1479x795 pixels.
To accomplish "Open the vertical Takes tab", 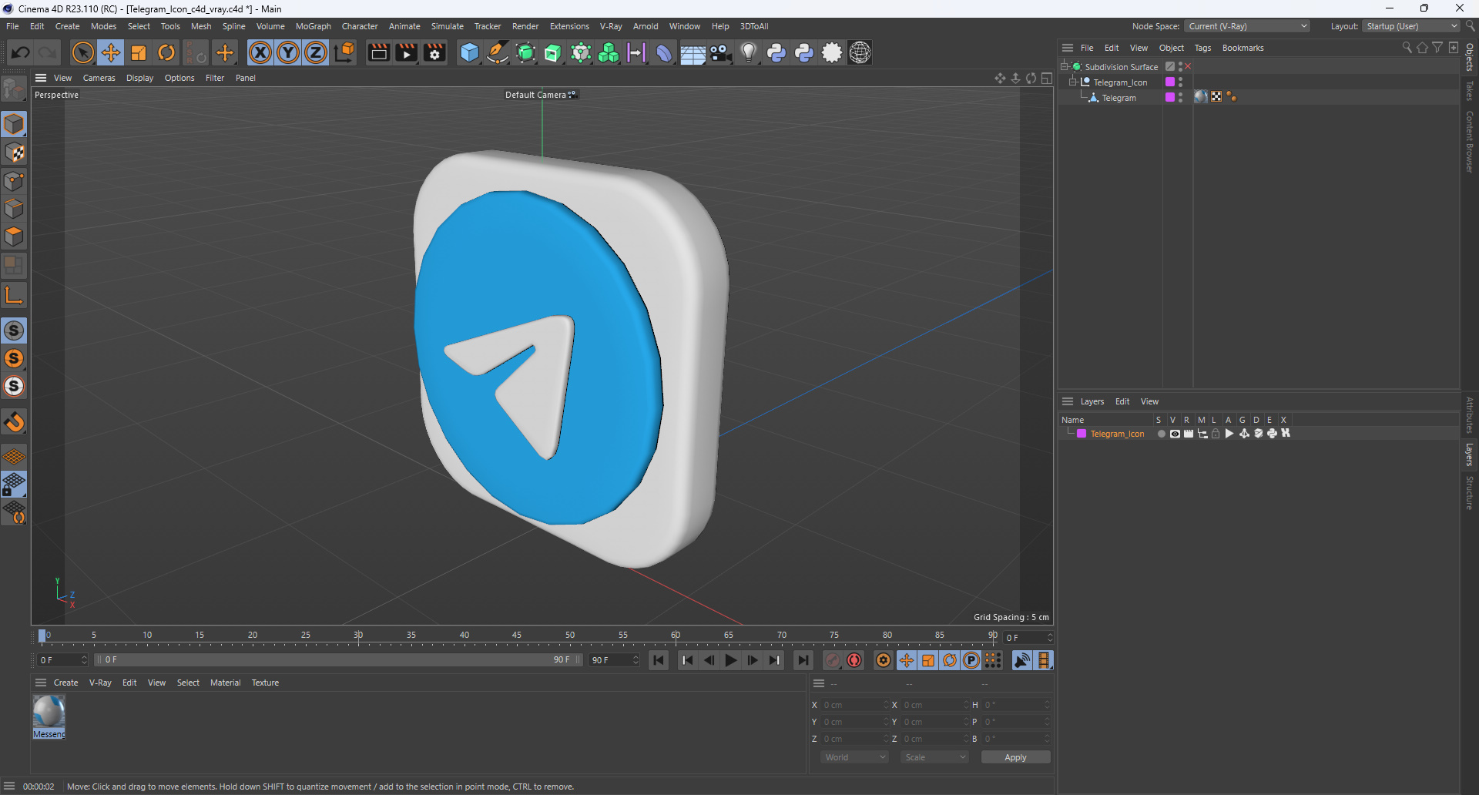I will 1470,91.
